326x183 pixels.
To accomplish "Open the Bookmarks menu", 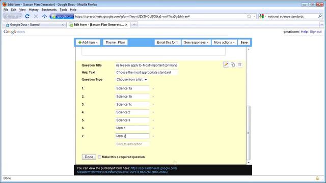I will (x=49, y=10).
